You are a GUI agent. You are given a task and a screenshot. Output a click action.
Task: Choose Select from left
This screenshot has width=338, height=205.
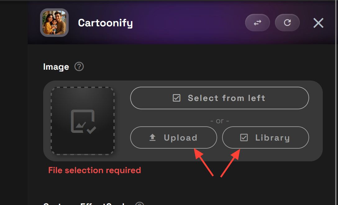pyautogui.click(x=219, y=98)
